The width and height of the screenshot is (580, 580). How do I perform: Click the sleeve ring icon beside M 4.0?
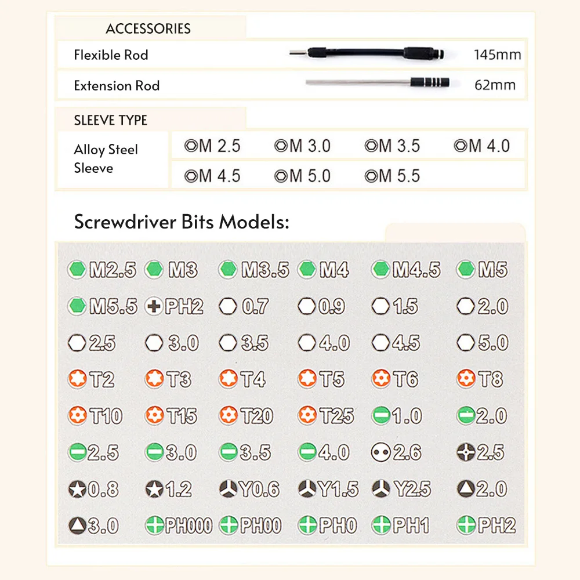tap(461, 146)
